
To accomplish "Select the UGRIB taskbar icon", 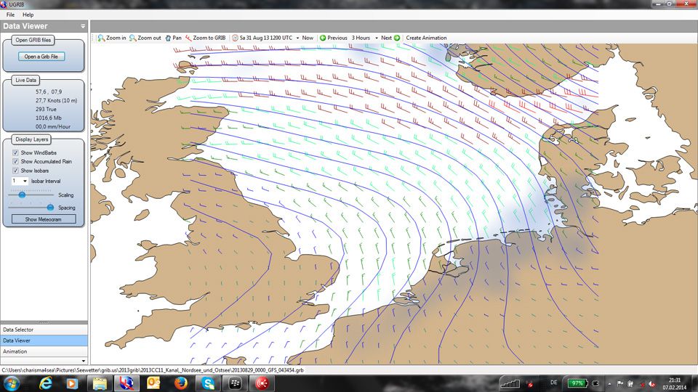I will [127, 383].
